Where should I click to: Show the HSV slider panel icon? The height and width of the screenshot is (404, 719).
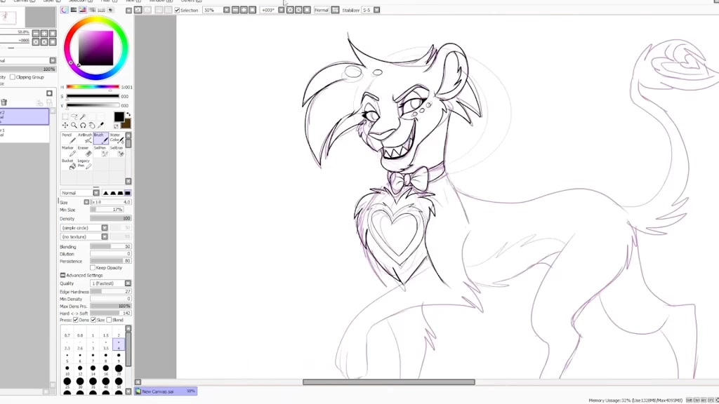pos(83,10)
